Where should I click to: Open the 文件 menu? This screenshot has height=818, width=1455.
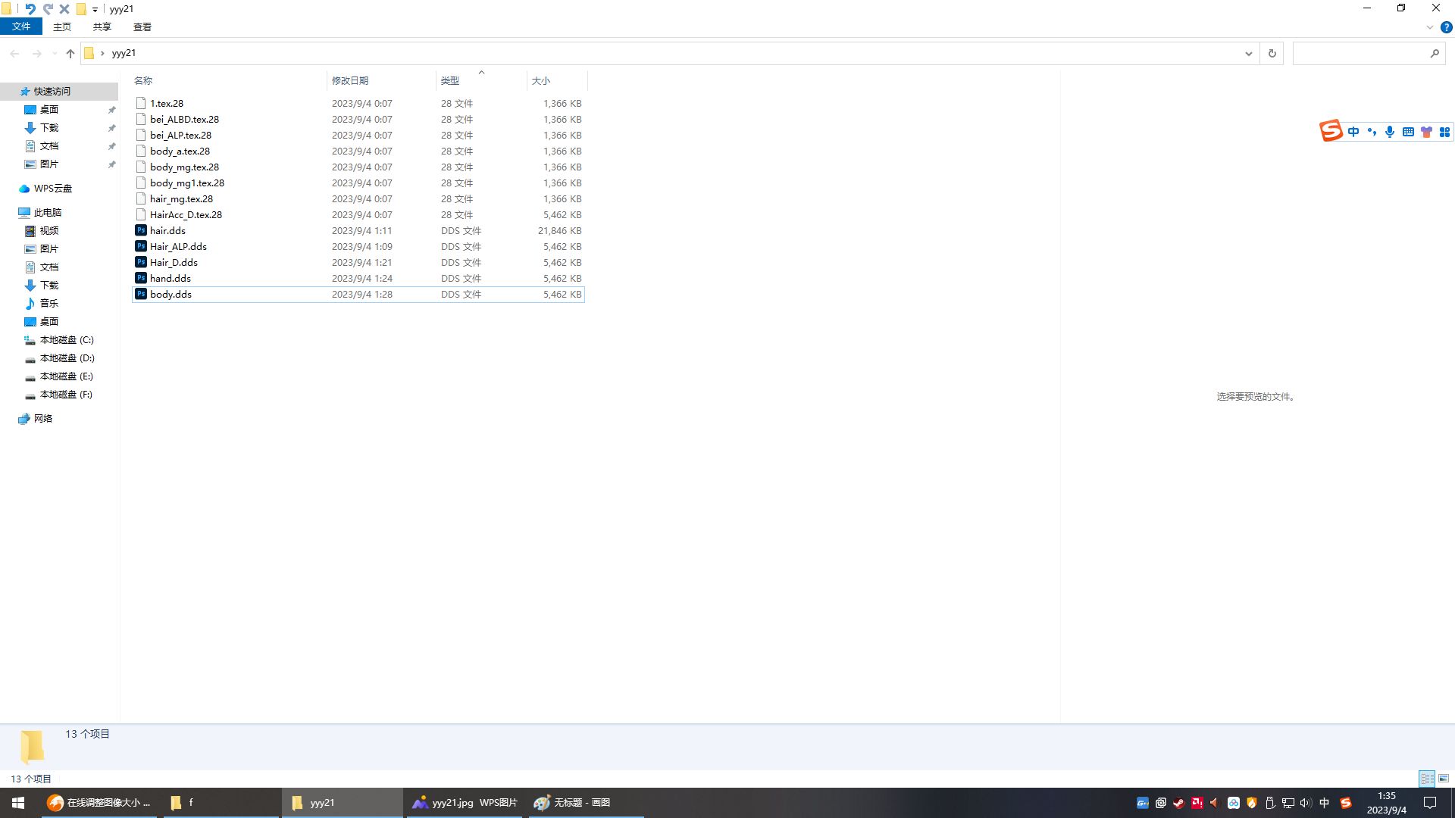pos(21,27)
